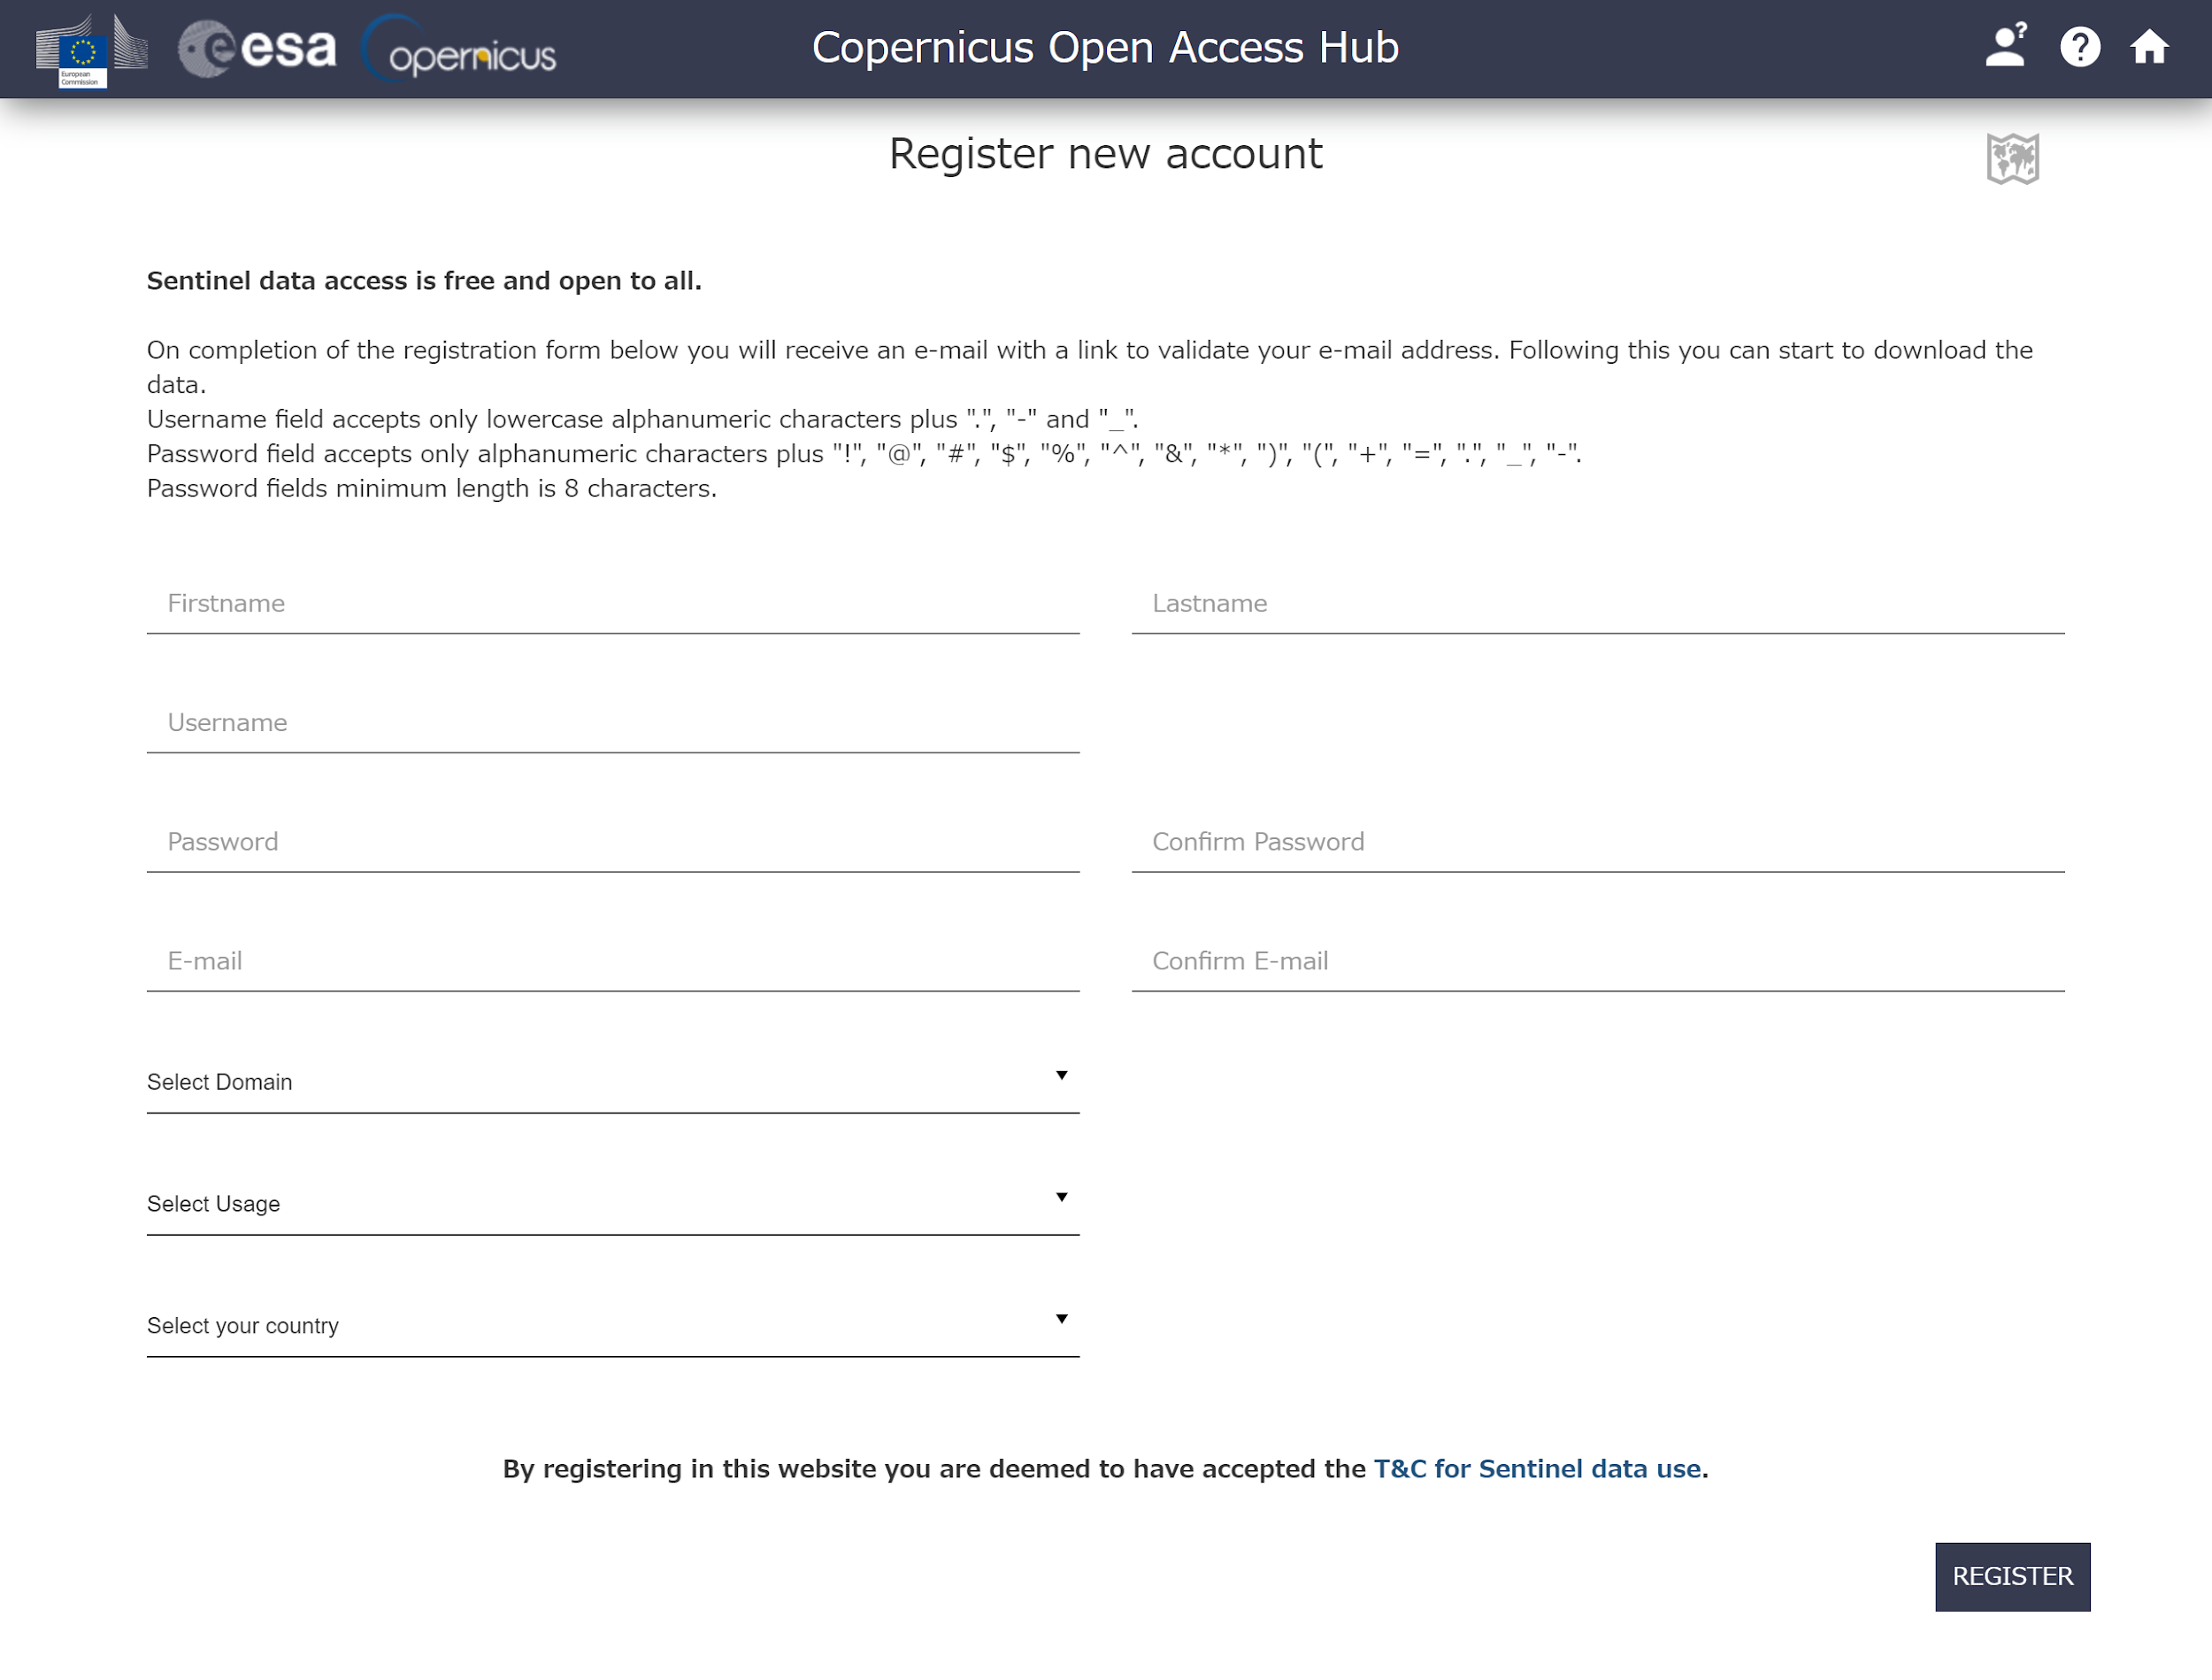Screen dimensions: 2212x1680
Task: Click 'Password fields minimum length is 8 characters.'
Action: [432, 489]
